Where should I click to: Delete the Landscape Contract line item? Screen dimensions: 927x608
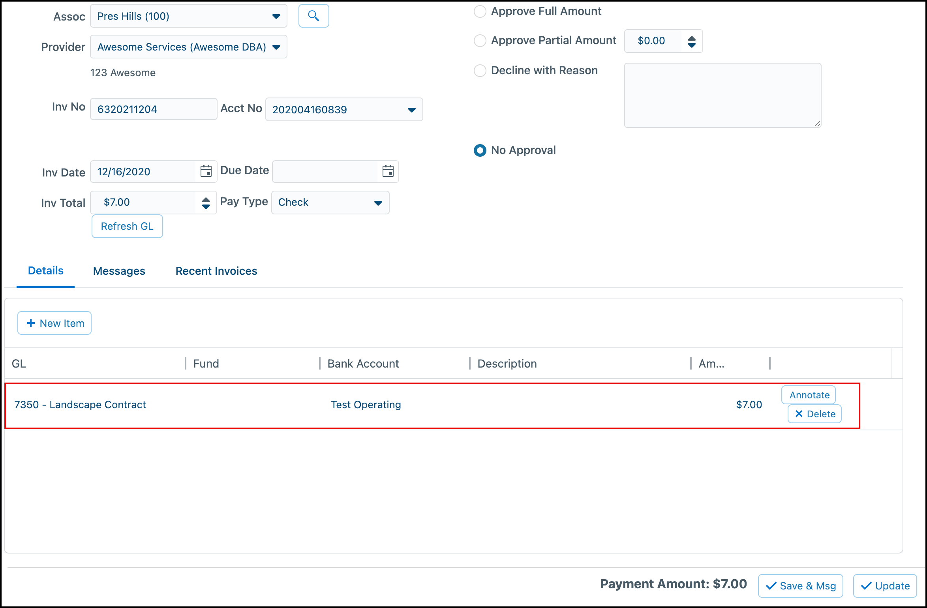pyautogui.click(x=815, y=414)
